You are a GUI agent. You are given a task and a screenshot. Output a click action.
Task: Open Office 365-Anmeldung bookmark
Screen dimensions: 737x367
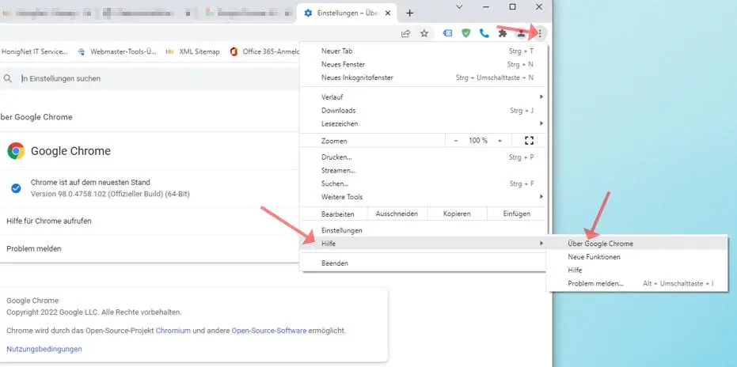point(265,51)
